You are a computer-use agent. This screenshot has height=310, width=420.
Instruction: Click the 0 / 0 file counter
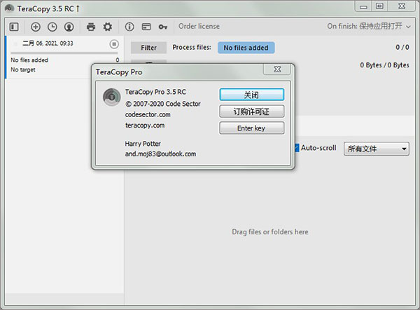coord(402,47)
